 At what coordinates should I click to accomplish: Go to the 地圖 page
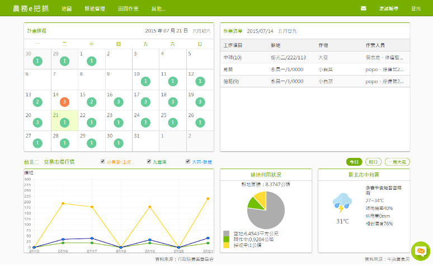tap(67, 9)
